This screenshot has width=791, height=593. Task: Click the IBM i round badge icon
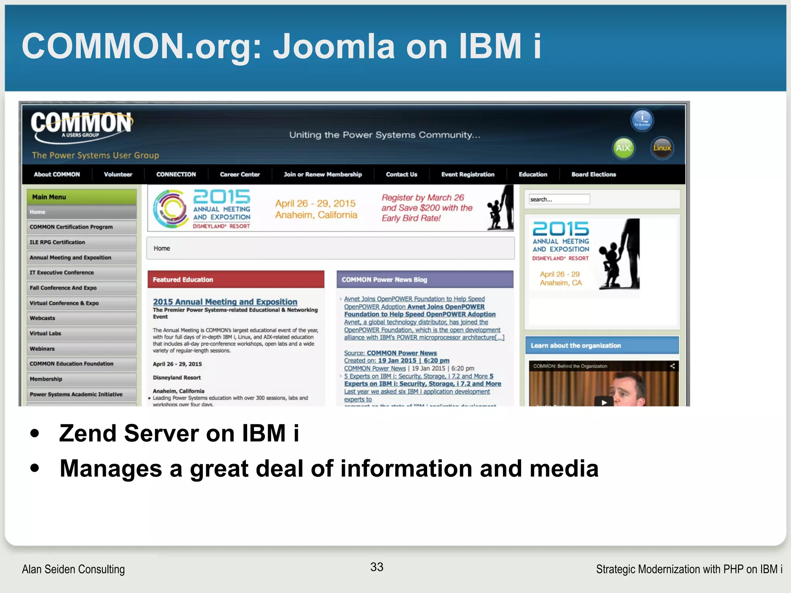(642, 120)
